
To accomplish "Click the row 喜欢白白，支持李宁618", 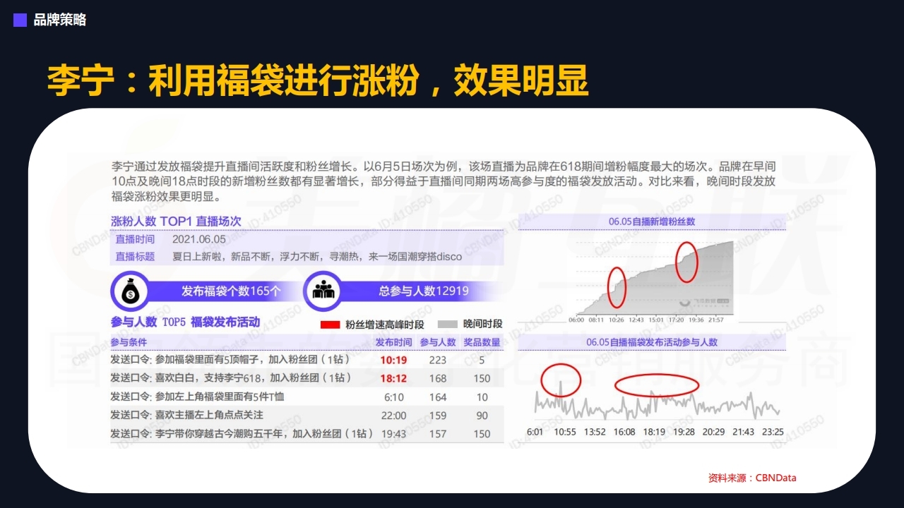I will tap(307, 378).
